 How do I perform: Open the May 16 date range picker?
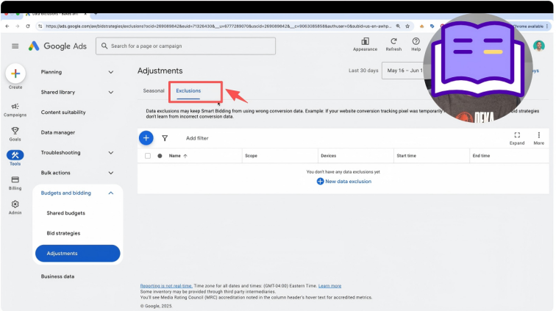tap(404, 71)
